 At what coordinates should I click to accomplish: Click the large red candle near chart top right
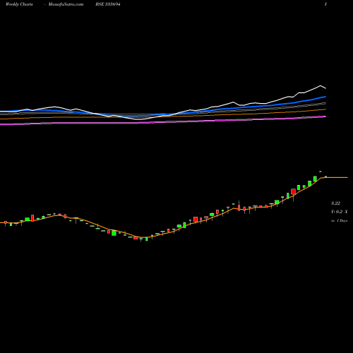click(x=293, y=191)
